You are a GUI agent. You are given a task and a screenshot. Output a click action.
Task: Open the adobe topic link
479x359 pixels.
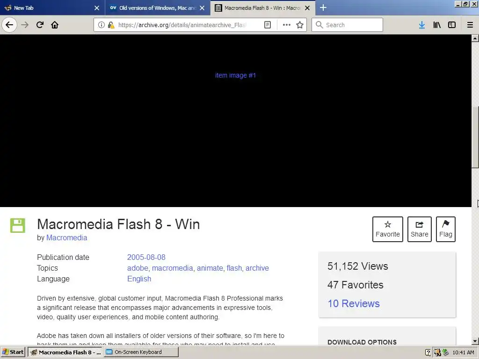click(x=138, y=268)
